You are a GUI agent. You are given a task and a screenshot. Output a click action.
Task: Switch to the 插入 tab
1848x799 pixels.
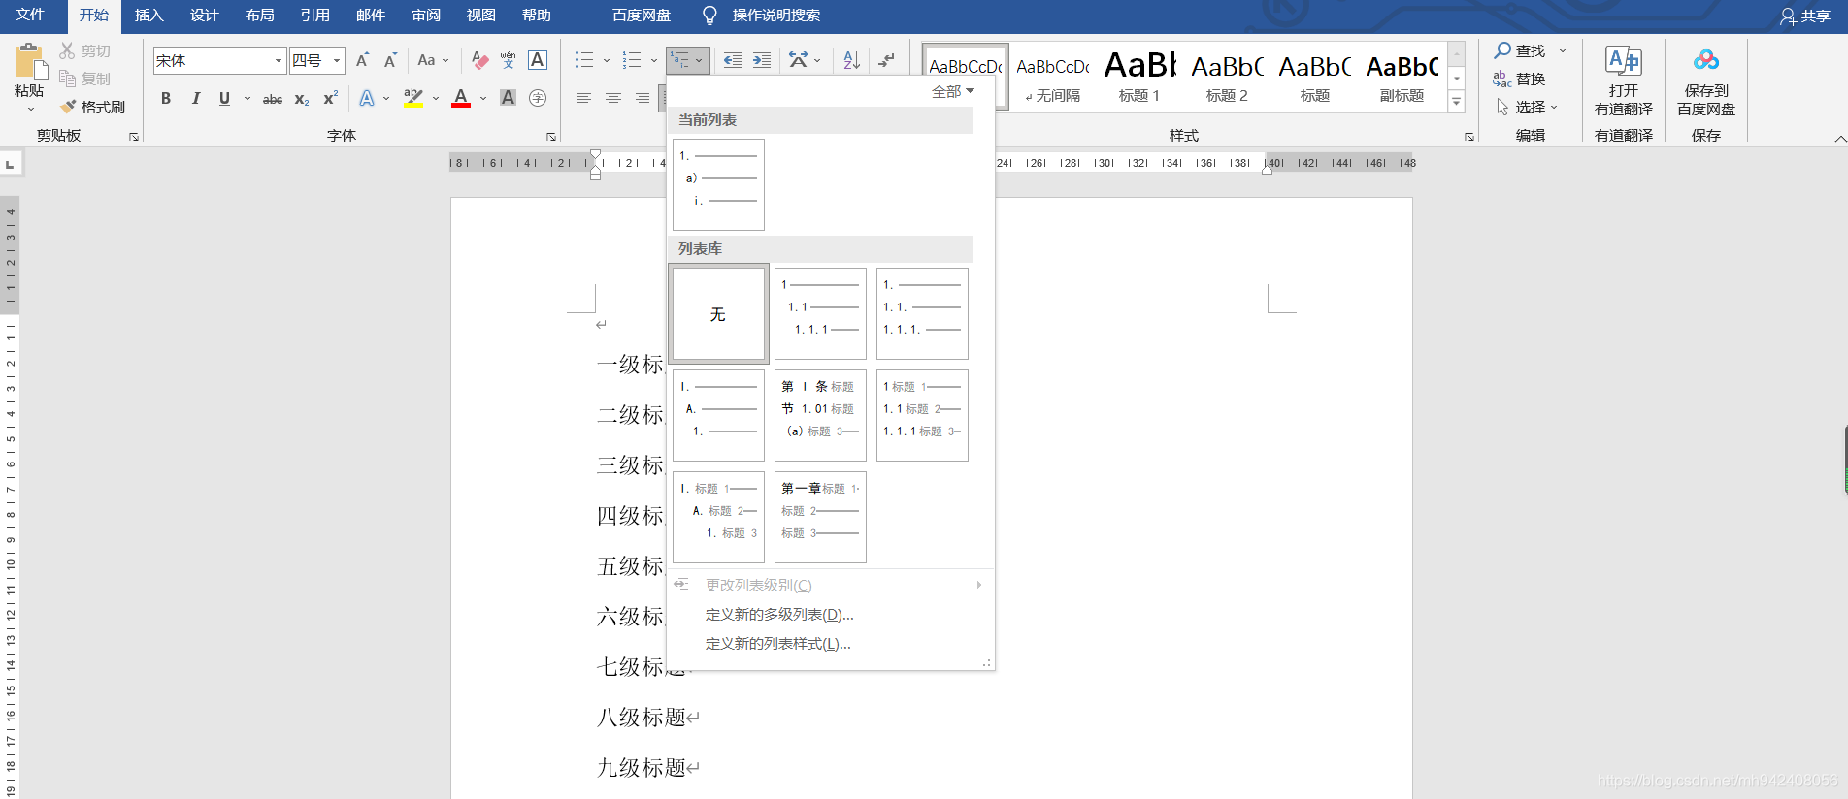(148, 16)
